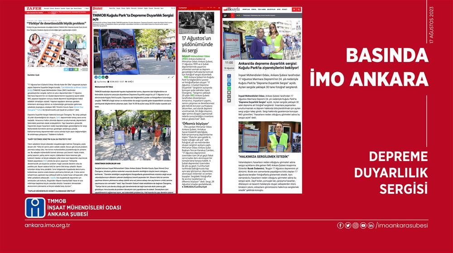Share Zafer article via Twitter button

tap(66, 70)
